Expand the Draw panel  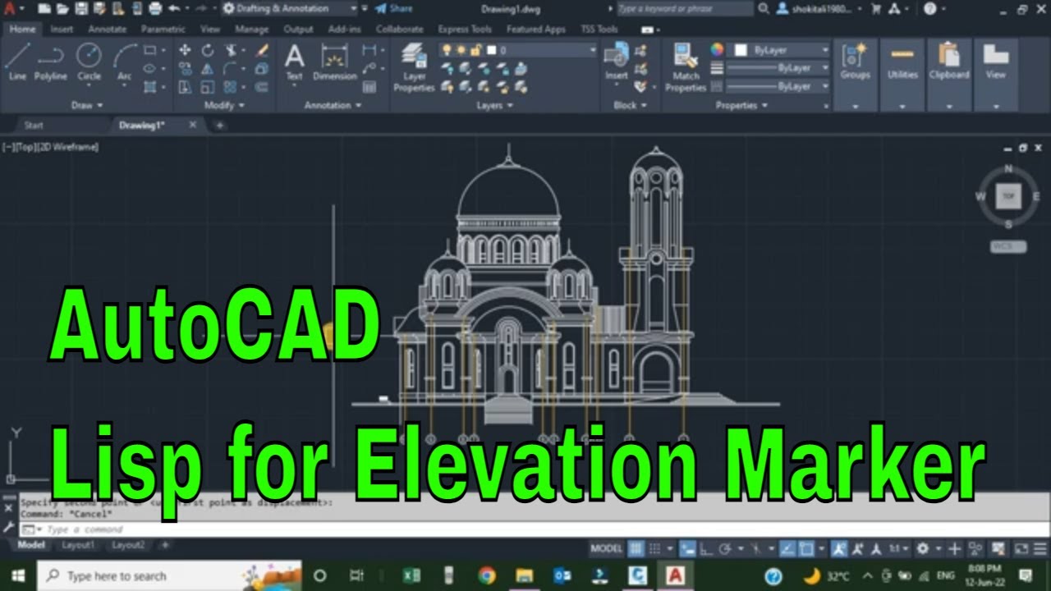click(87, 105)
